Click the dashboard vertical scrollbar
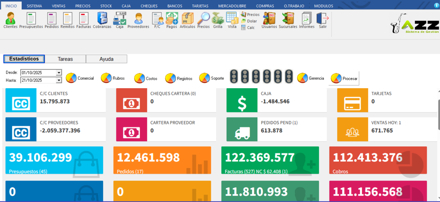440x202 pixels. pyautogui.click(x=438, y=115)
